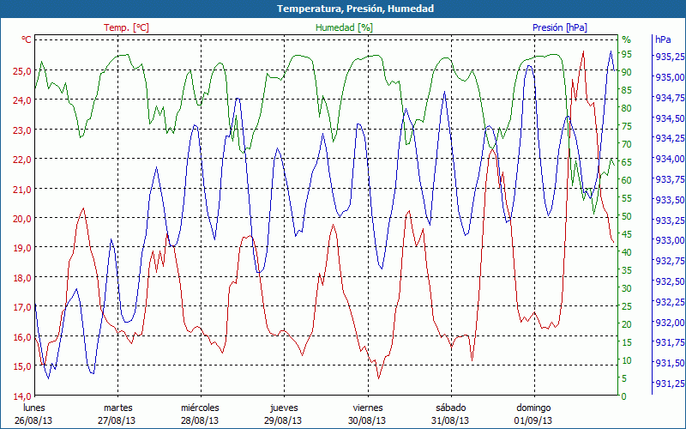Pick the viernes 30/08/13 date marker
Image resolution: width=686 pixels, height=429 pixels.
[368, 414]
